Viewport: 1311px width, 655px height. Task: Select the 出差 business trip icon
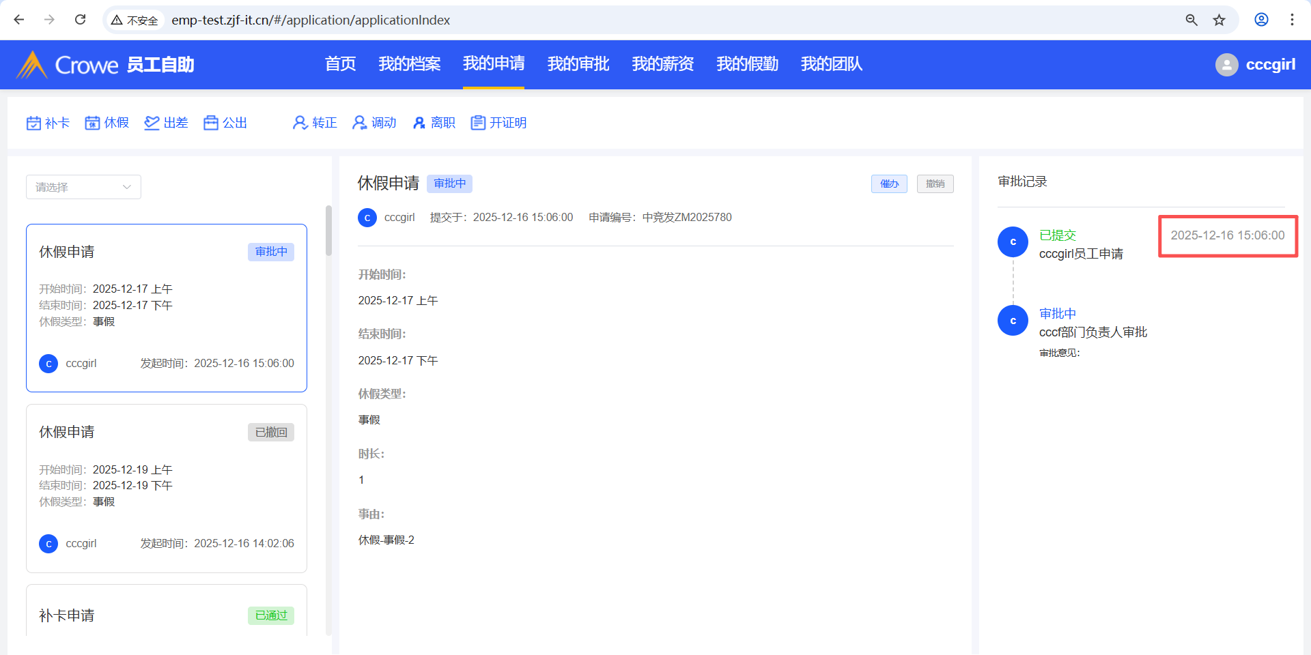[152, 123]
